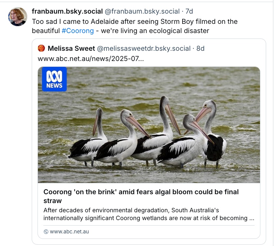Click the globe icon beside www.abc.net.au
274x246 pixels.
[46, 232]
